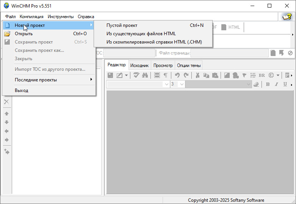Expand the Последние проекты submenu
The height and width of the screenshot is (204, 296).
53,80
